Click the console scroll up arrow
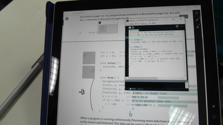 pos(187,84)
